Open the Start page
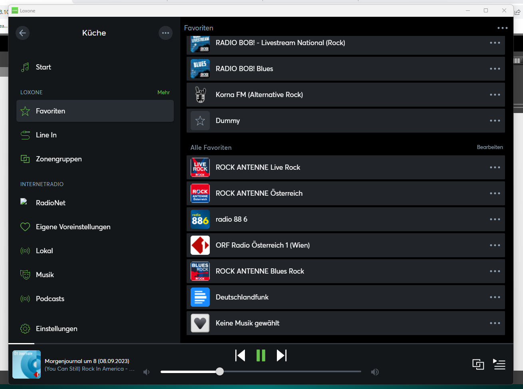 [x=95, y=67]
